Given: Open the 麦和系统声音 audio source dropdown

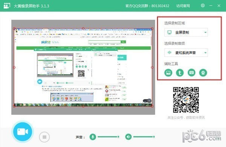Looking at the screenshot, I should [186, 53].
